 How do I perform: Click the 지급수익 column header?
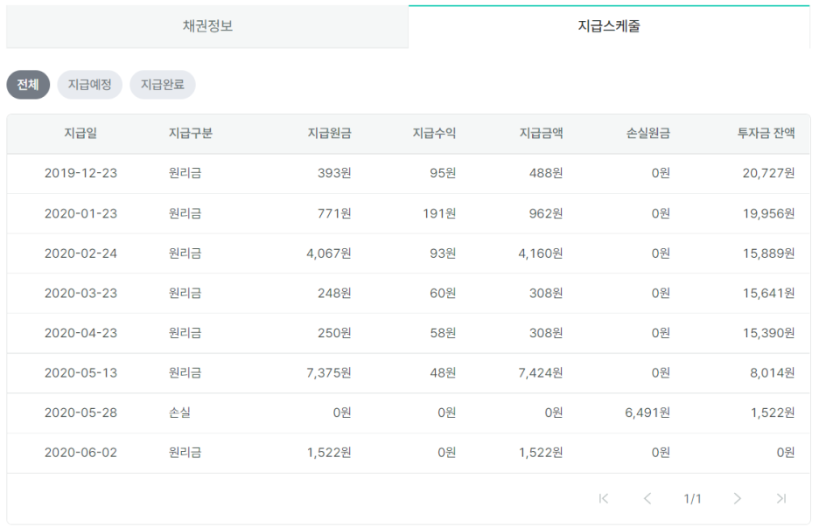(434, 134)
